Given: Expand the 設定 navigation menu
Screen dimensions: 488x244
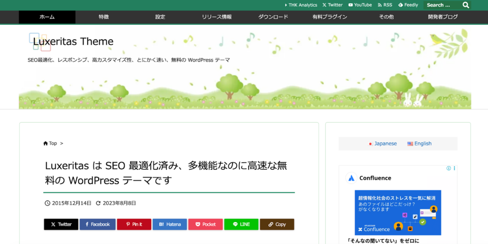Looking at the screenshot, I should [160, 17].
